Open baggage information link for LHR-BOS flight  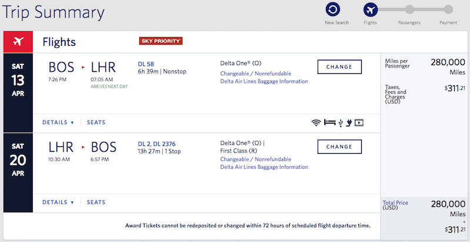tap(264, 167)
